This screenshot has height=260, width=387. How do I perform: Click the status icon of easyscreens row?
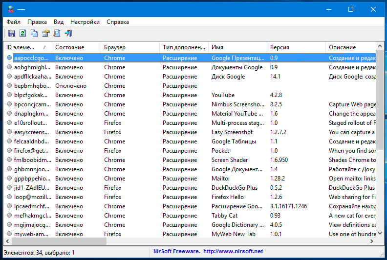(9, 132)
